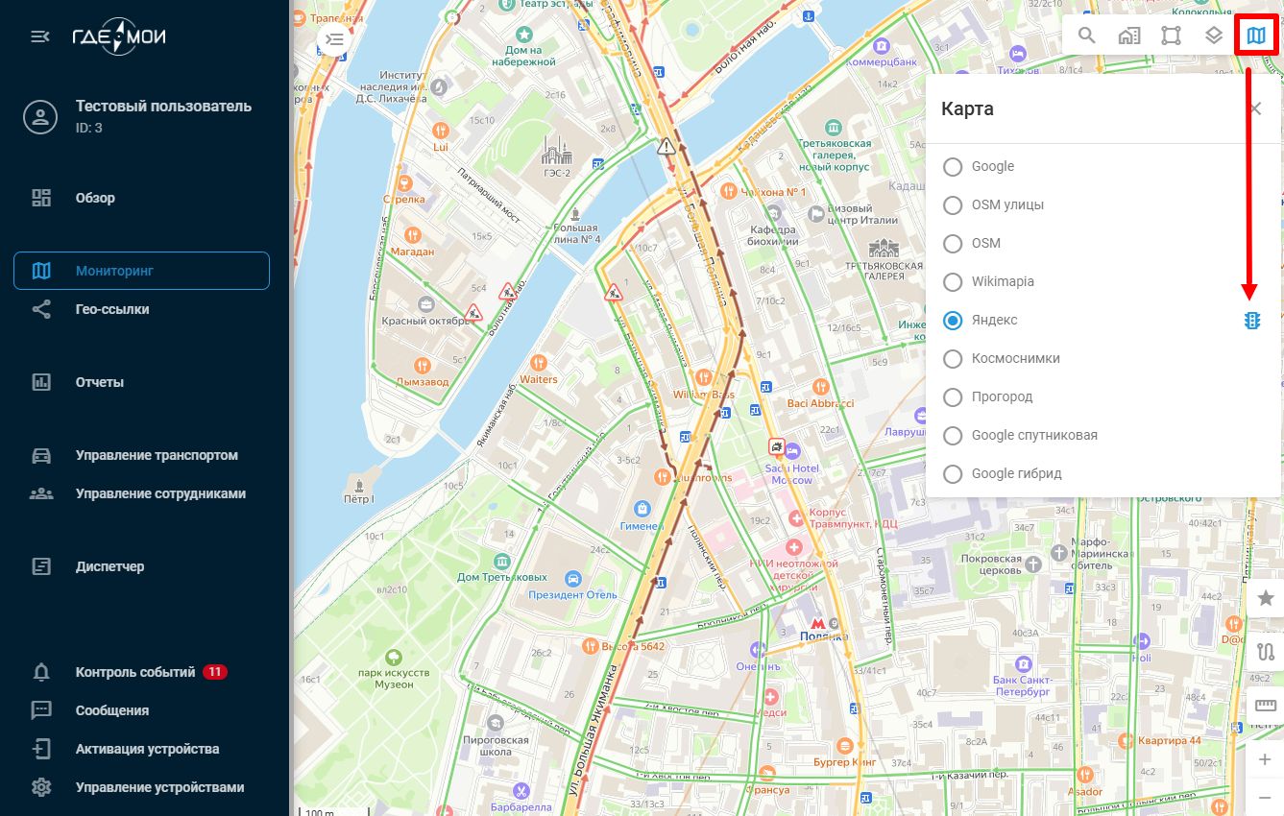The height and width of the screenshot is (816, 1284).
Task: Click the map search magnifier icon
Action: (x=1086, y=36)
